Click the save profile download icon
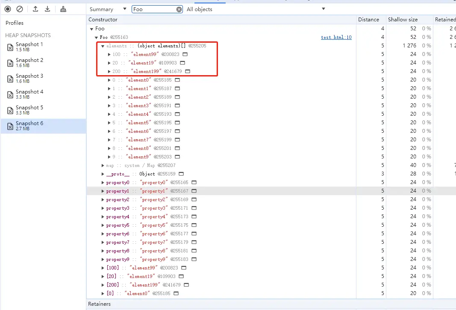Viewport: 456px width, 310px height. (47, 9)
